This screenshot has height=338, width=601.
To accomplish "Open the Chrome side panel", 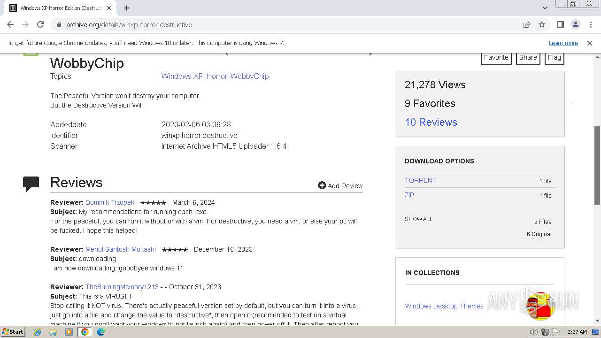I will click(560, 24).
